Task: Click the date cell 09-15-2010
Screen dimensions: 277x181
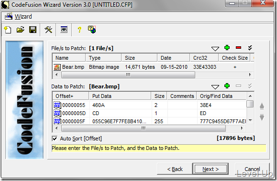Action: [174, 67]
